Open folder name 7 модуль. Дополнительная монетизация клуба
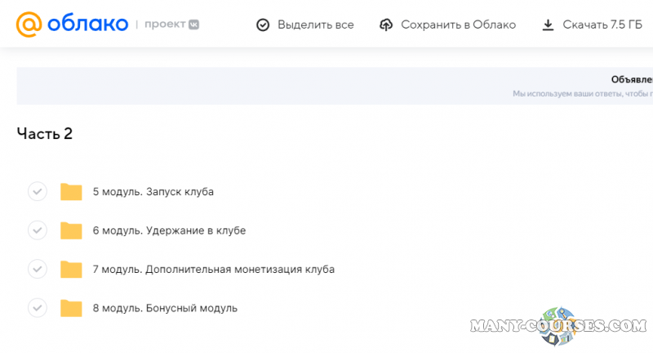This screenshot has height=353, width=653. click(x=213, y=270)
